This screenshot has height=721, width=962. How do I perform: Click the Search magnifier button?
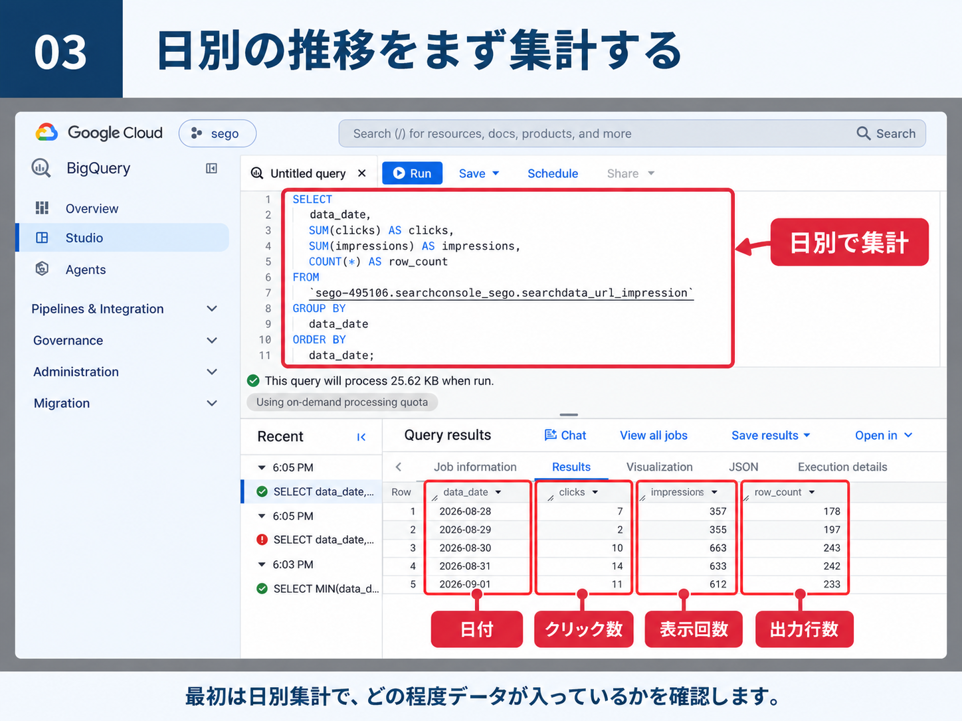click(x=886, y=133)
